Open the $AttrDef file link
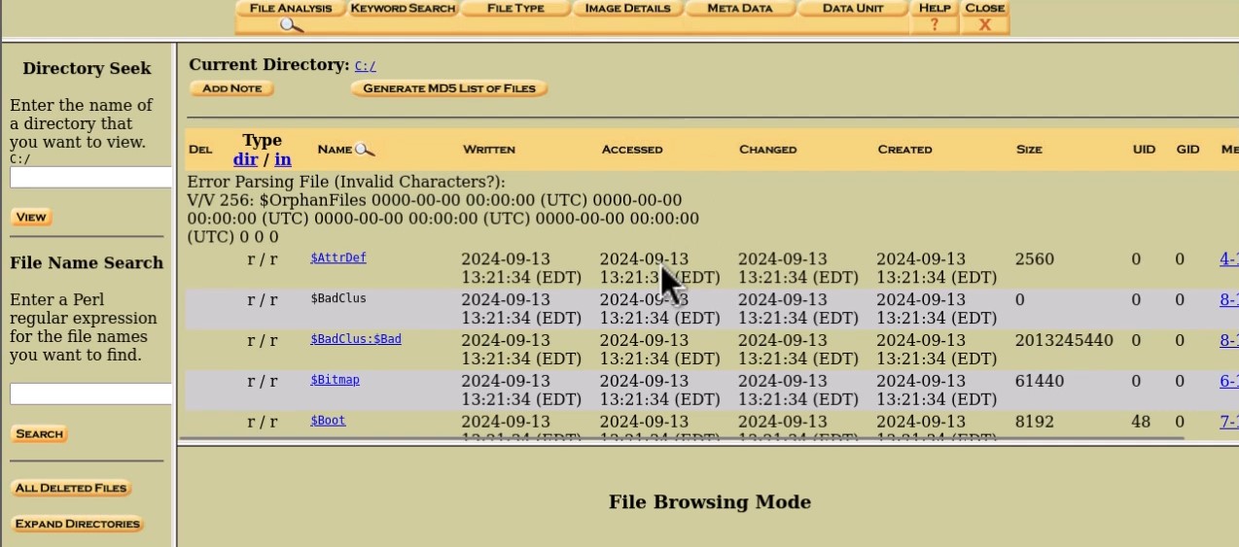This screenshot has height=547, width=1239. (x=338, y=257)
